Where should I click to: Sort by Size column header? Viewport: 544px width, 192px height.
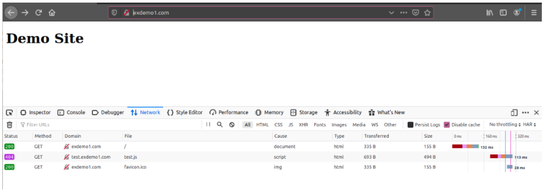coord(437,136)
